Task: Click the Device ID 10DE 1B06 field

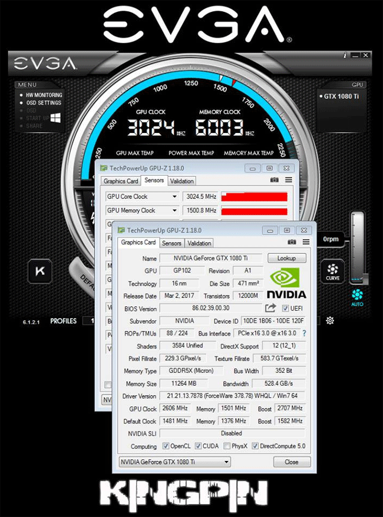Action: [273, 321]
